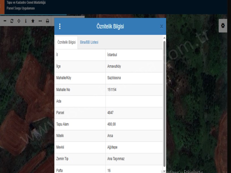Image resolution: width=231 pixels, height=173 pixels.
Task: Click the Parsel Sorgu Uygulaması header title
Action: click(23, 8)
